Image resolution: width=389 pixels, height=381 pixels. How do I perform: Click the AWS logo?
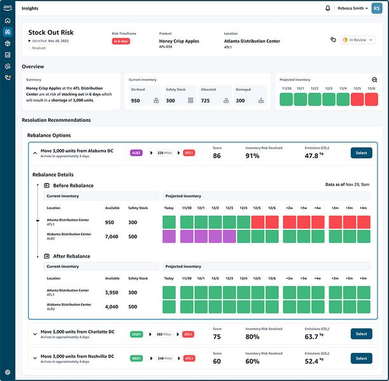(x=8, y=6)
